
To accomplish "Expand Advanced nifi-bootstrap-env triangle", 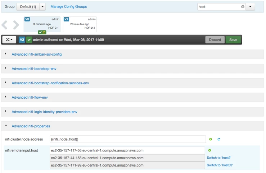I will coord(6,68).
